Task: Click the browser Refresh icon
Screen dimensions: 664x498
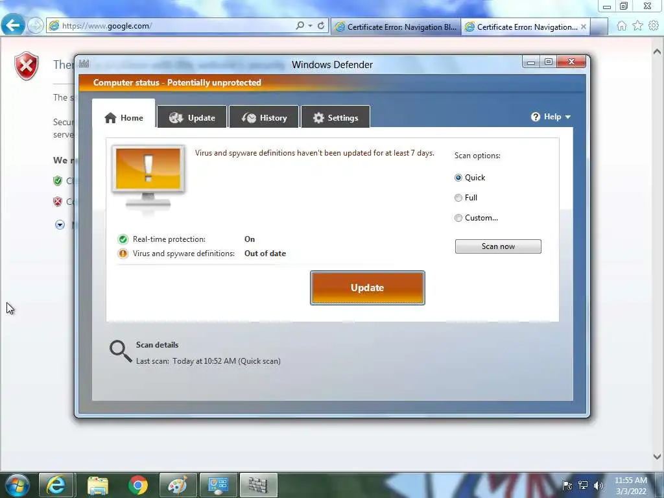Action: pyautogui.click(x=321, y=25)
